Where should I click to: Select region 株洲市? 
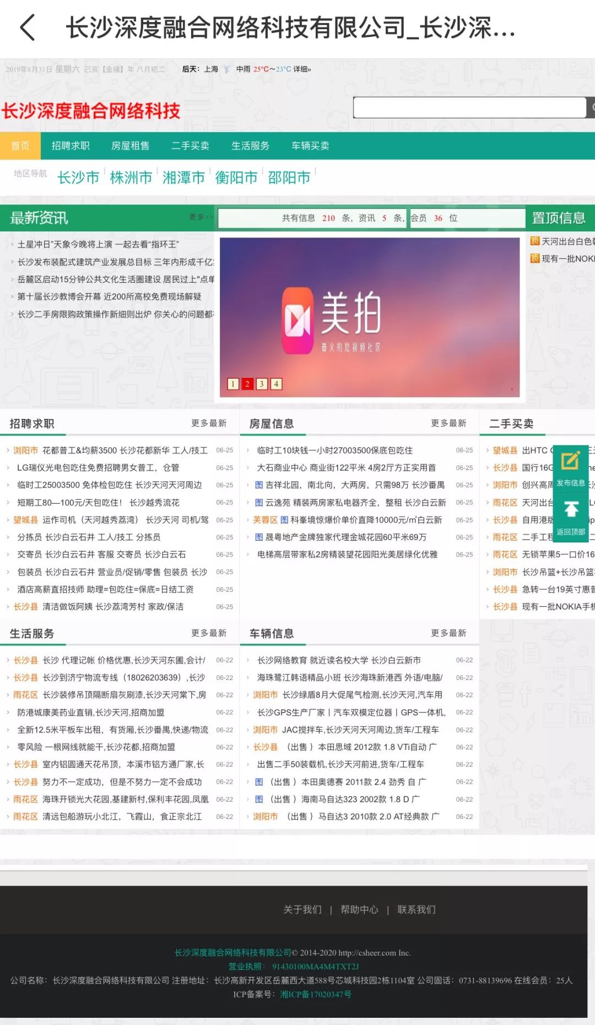(x=131, y=177)
